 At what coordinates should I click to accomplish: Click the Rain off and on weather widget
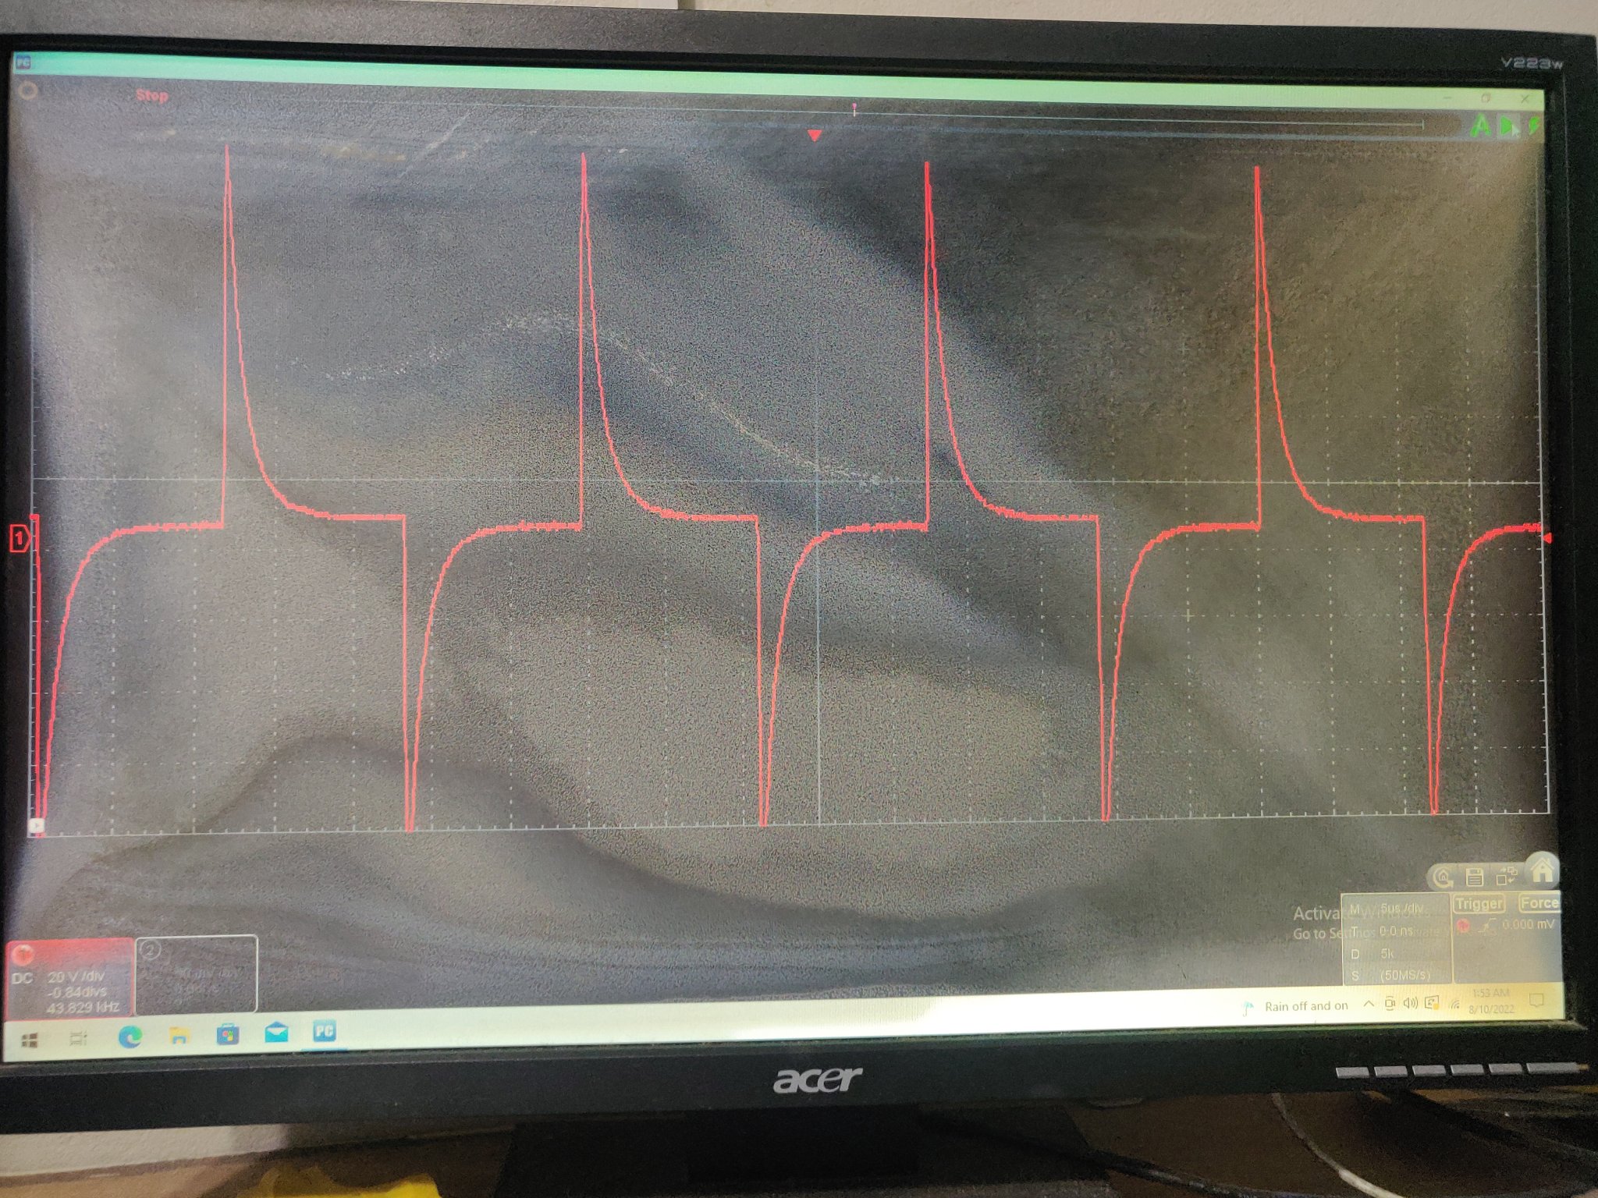click(1296, 1006)
